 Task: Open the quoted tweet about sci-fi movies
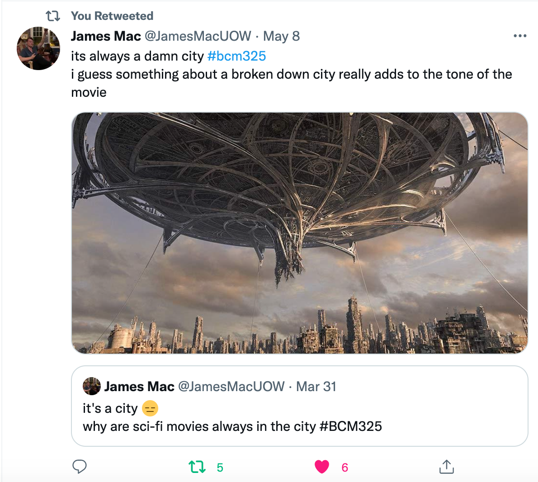click(299, 426)
